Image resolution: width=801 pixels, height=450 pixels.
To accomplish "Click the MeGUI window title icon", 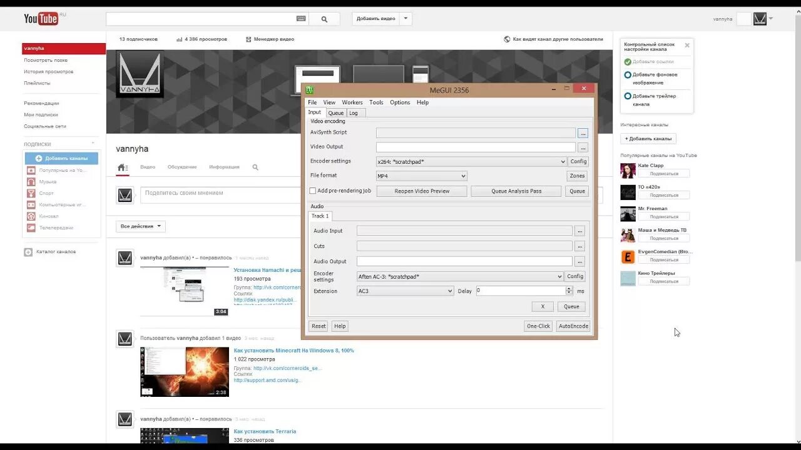I will coord(309,90).
